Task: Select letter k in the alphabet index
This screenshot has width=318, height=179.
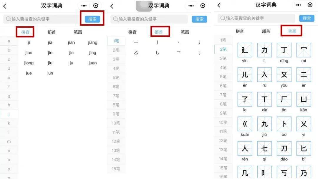Action: 9,123
